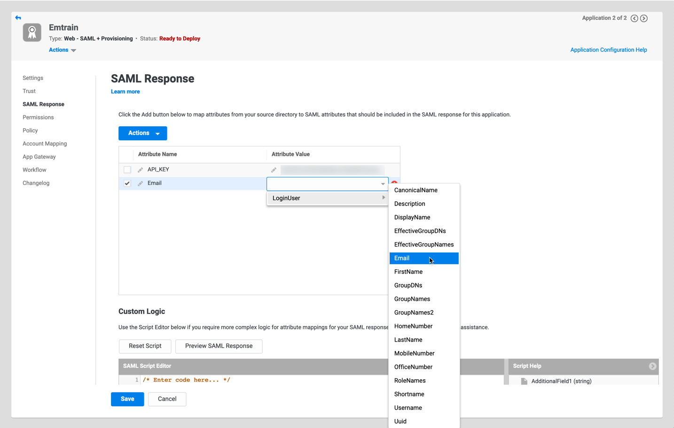The width and height of the screenshot is (674, 428).
Task: Check the API_KEY row checkbox
Action: [127, 170]
